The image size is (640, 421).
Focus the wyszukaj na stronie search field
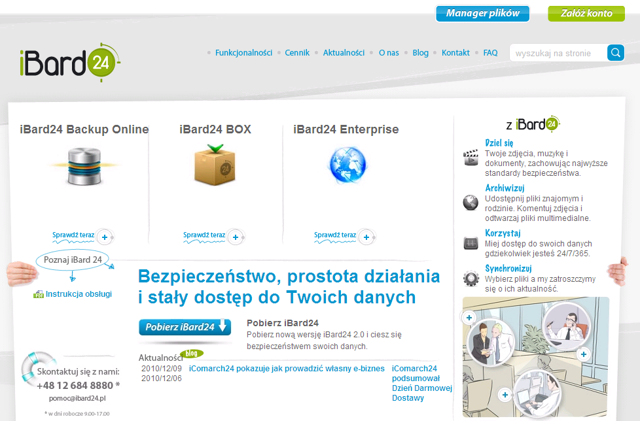[x=558, y=53]
